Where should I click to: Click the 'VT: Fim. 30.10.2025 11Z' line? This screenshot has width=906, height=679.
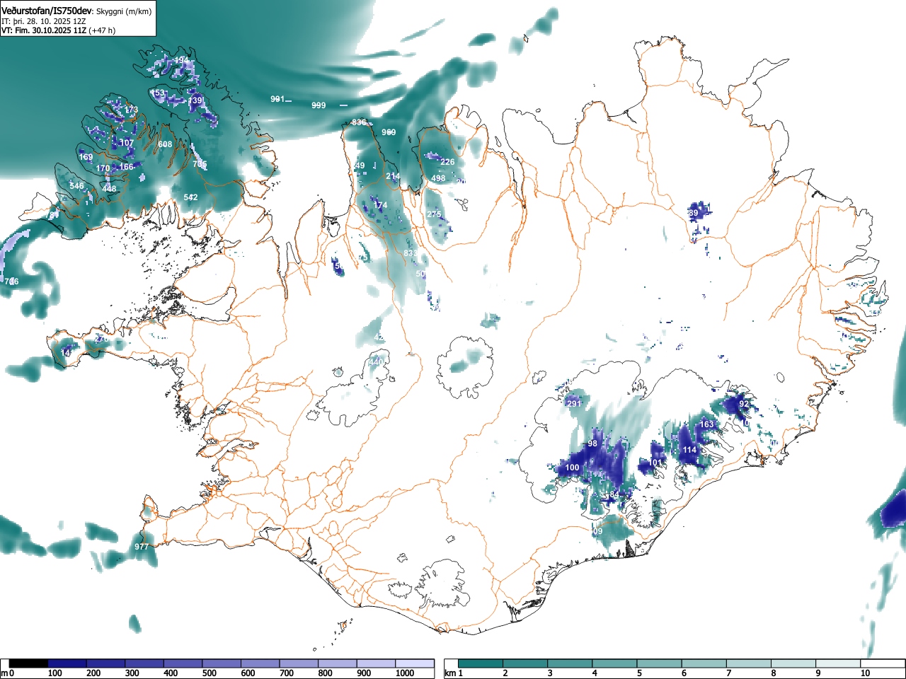coord(44,30)
